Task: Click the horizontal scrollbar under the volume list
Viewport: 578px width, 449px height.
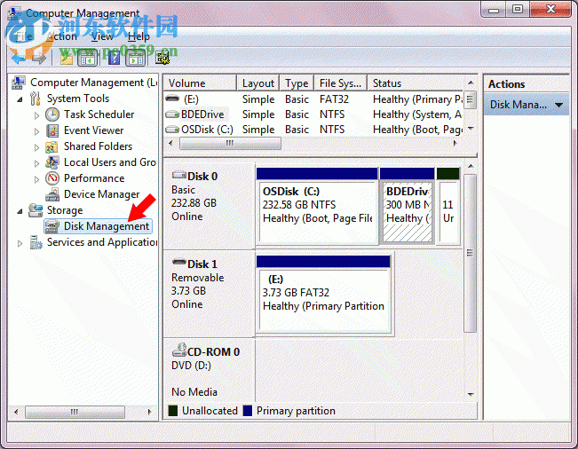Action: click(x=230, y=143)
